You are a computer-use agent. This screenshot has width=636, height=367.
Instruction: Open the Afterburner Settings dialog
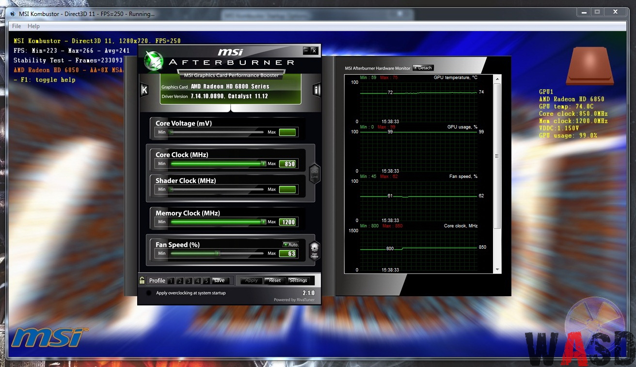[298, 280]
